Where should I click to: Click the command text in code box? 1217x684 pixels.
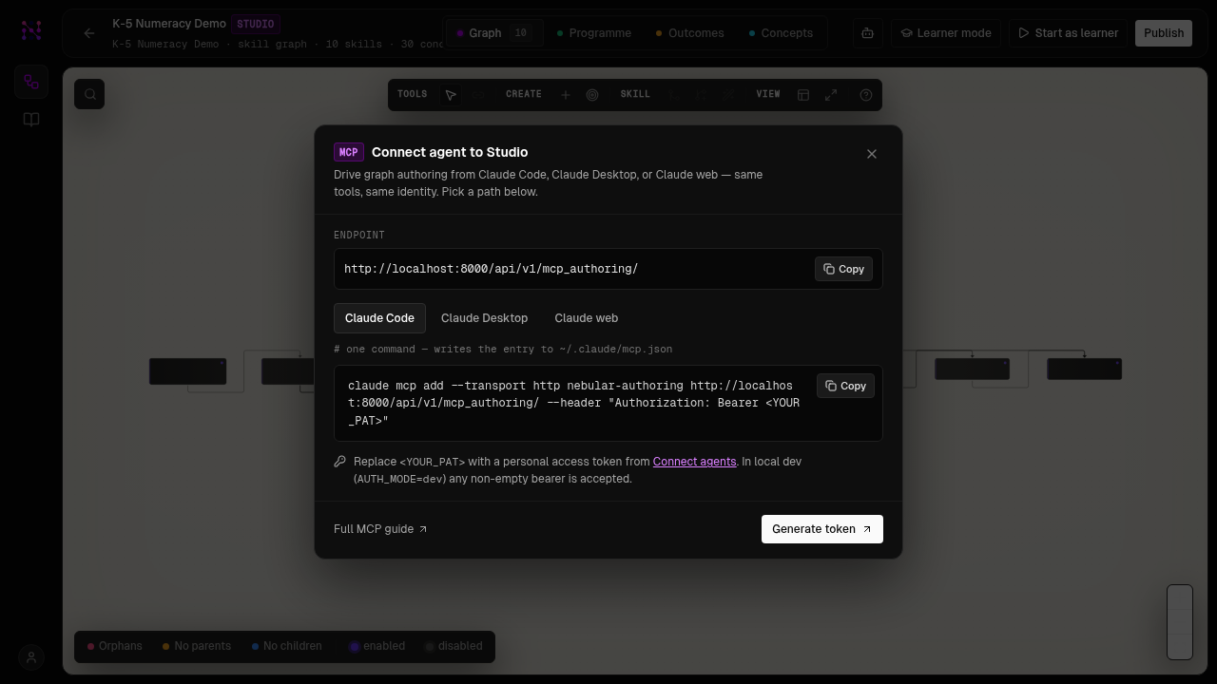[574, 403]
